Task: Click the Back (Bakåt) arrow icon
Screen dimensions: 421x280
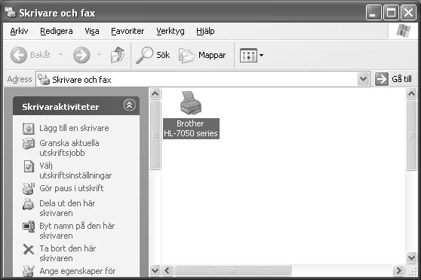Action: [19, 55]
